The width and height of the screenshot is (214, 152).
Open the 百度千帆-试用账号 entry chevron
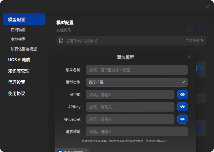coord(202,41)
